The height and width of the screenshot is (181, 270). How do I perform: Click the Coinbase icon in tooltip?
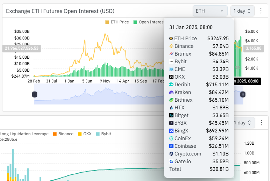pos(171,146)
